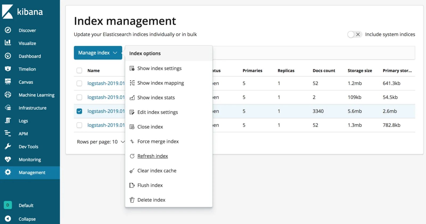
Task: Open the Dev Tools wrench icon
Action: (x=8, y=146)
